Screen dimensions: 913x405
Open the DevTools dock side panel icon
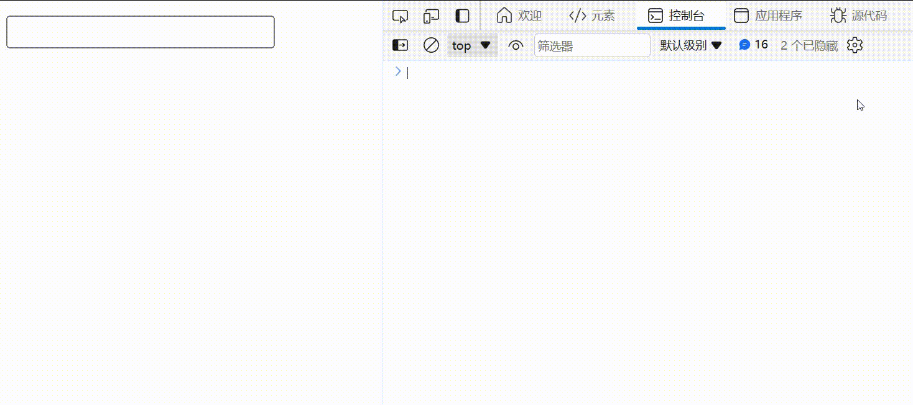(461, 16)
